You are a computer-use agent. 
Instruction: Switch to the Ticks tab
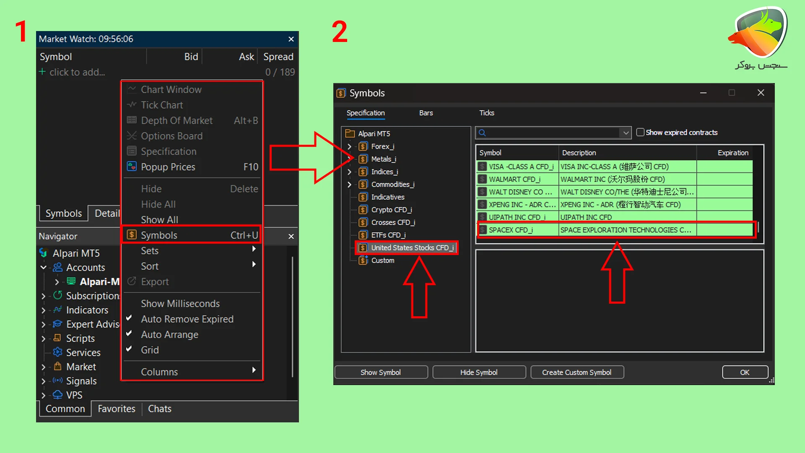(x=487, y=113)
